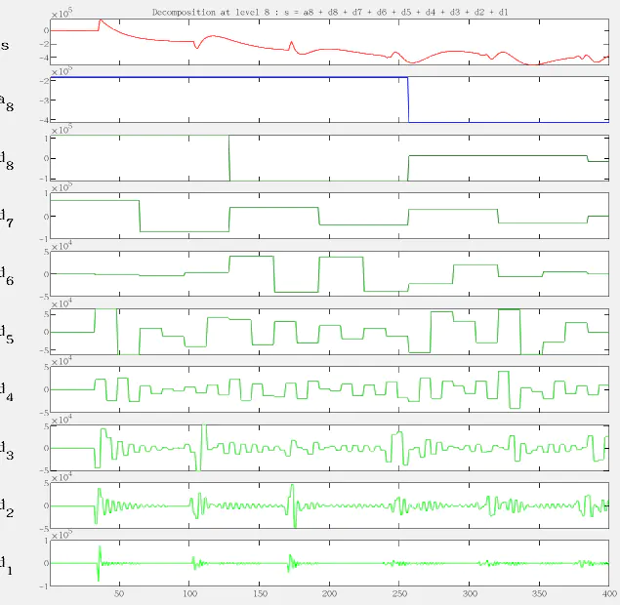Click x-axis tick label '300'

(470, 593)
